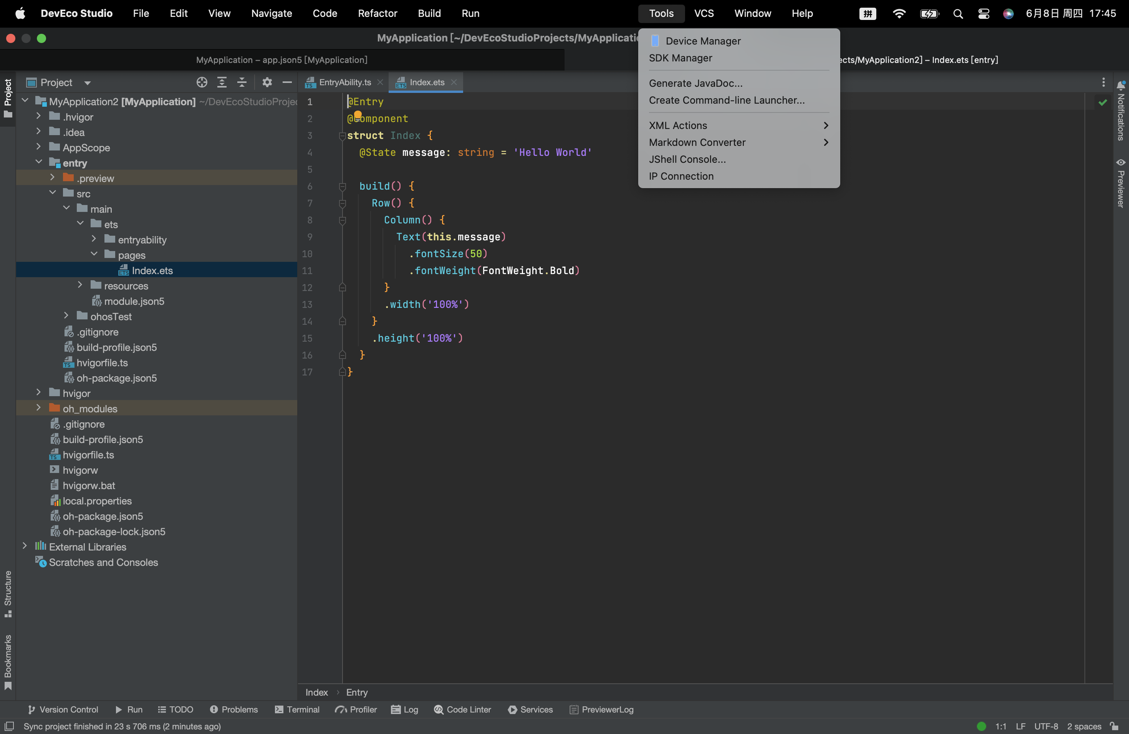Open the Run tool window

coord(129,709)
